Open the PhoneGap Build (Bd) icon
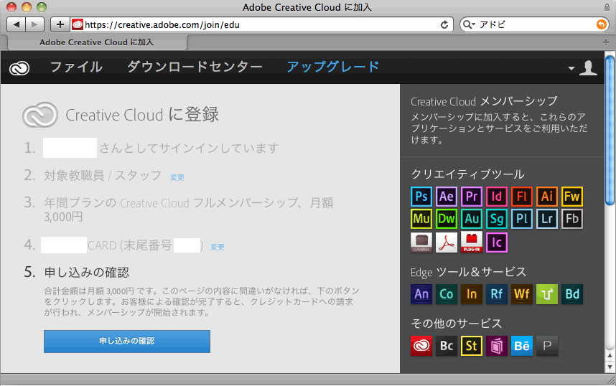This screenshot has height=386, width=616. point(572,294)
